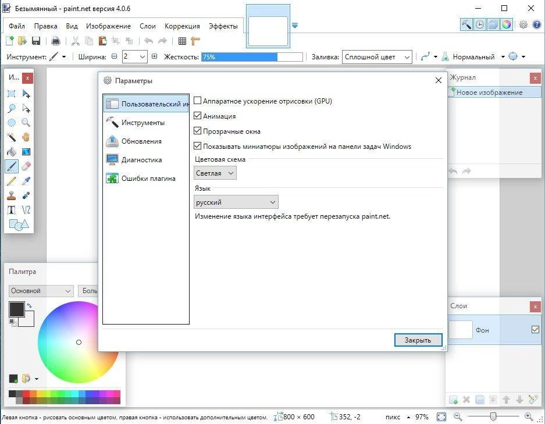Select the Text tool

(12, 210)
